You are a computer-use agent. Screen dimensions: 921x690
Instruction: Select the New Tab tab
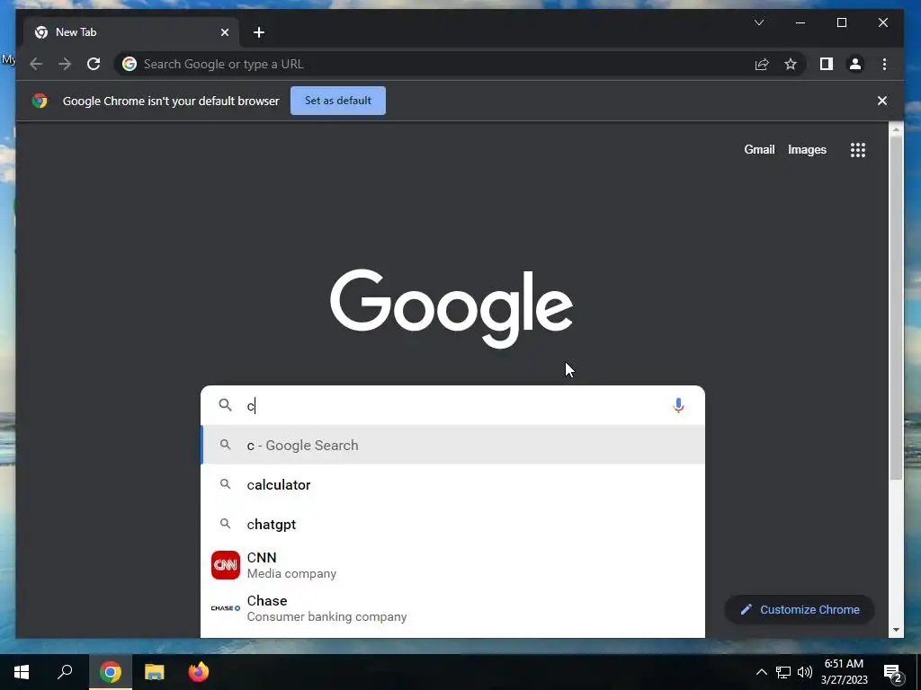click(x=131, y=32)
